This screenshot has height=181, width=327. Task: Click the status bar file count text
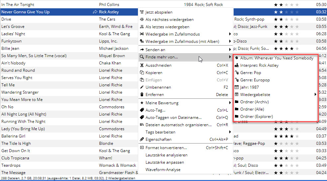click(x=68, y=178)
